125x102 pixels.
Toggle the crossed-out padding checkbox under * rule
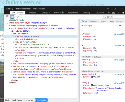[84, 51]
